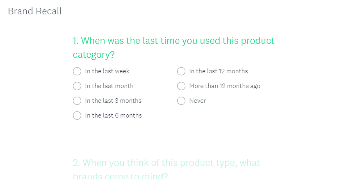Viewport: 351px width, 179px height.
Task: Select the 'In the last 12 months' radio button
Action: pos(181,71)
